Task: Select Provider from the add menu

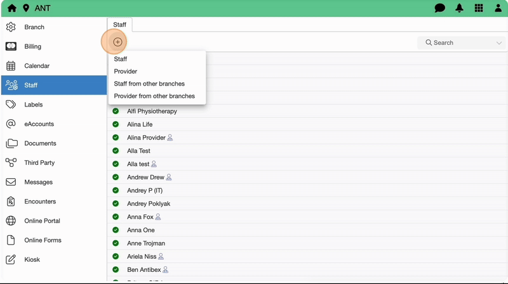Action: point(126,72)
